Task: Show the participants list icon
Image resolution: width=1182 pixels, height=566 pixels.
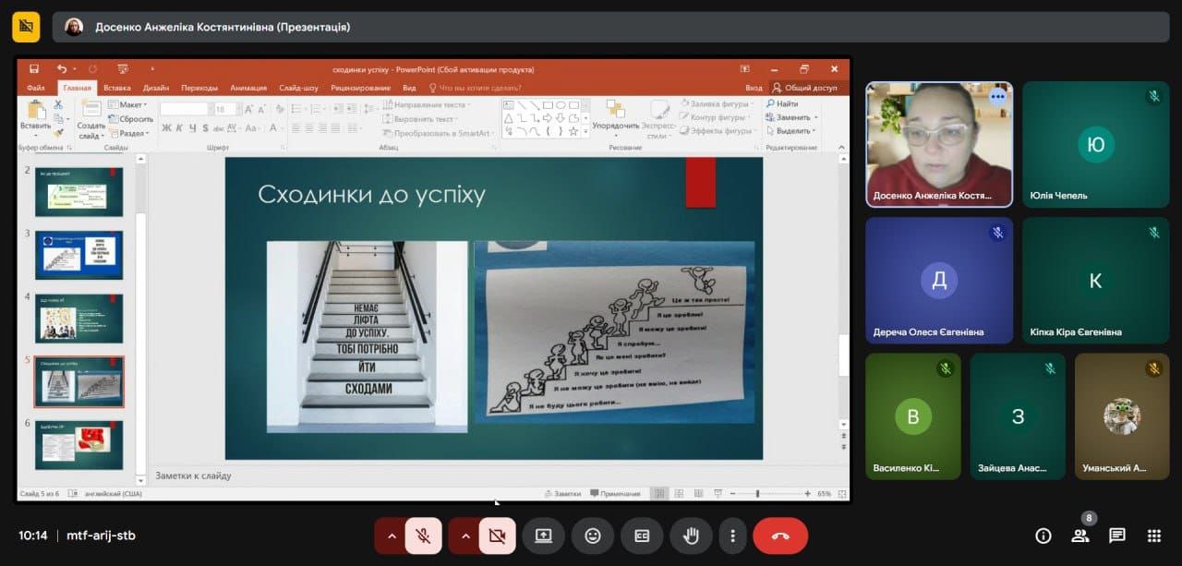Action: [1079, 536]
